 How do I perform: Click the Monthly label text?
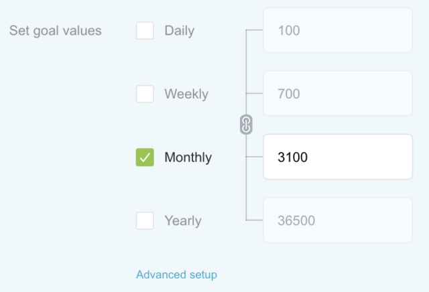[x=188, y=157]
